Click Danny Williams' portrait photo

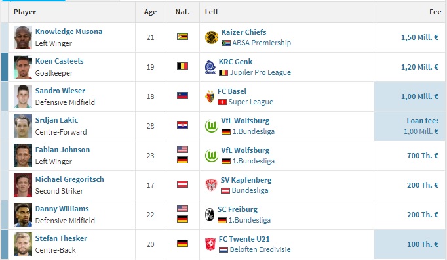(23, 215)
